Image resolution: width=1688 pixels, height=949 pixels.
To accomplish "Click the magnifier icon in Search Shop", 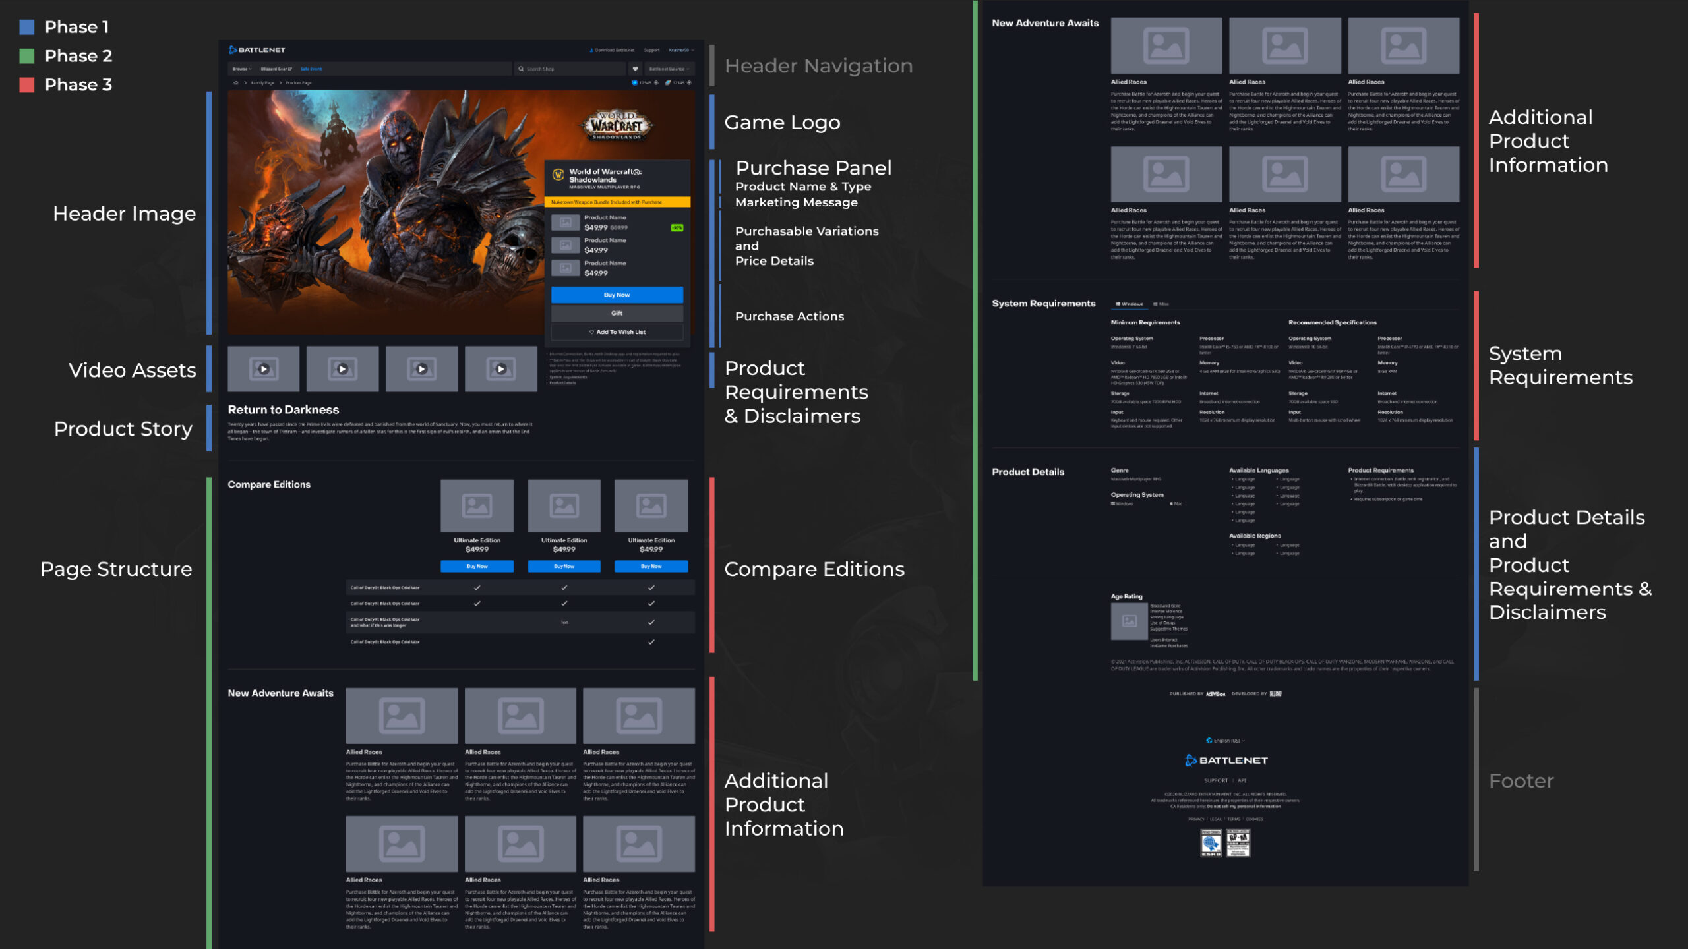I will 521,69.
